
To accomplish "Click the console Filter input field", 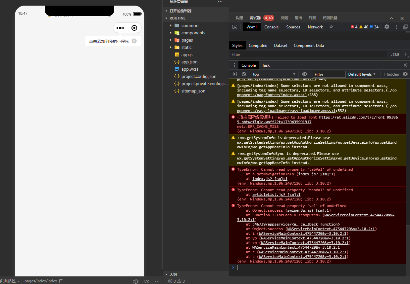I will (x=329, y=74).
